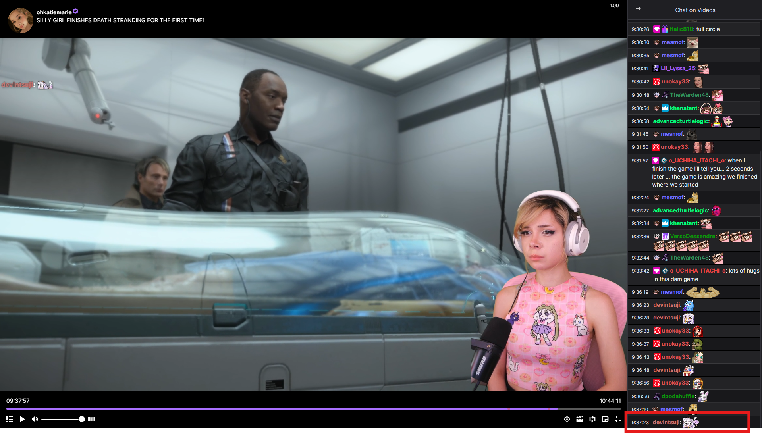762x433 pixels.
Task: Click the ohkatiemarie channel avatar
Action: pyautogui.click(x=21, y=21)
